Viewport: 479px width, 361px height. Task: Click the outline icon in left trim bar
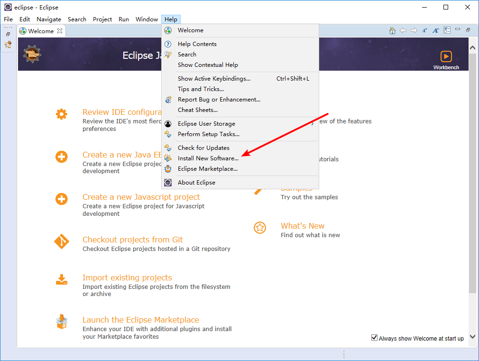point(8,44)
